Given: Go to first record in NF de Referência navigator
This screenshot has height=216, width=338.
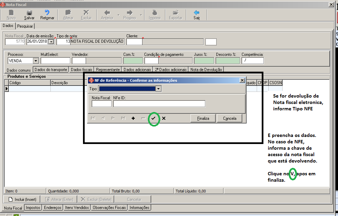Looking at the screenshot, I should pos(93,118).
